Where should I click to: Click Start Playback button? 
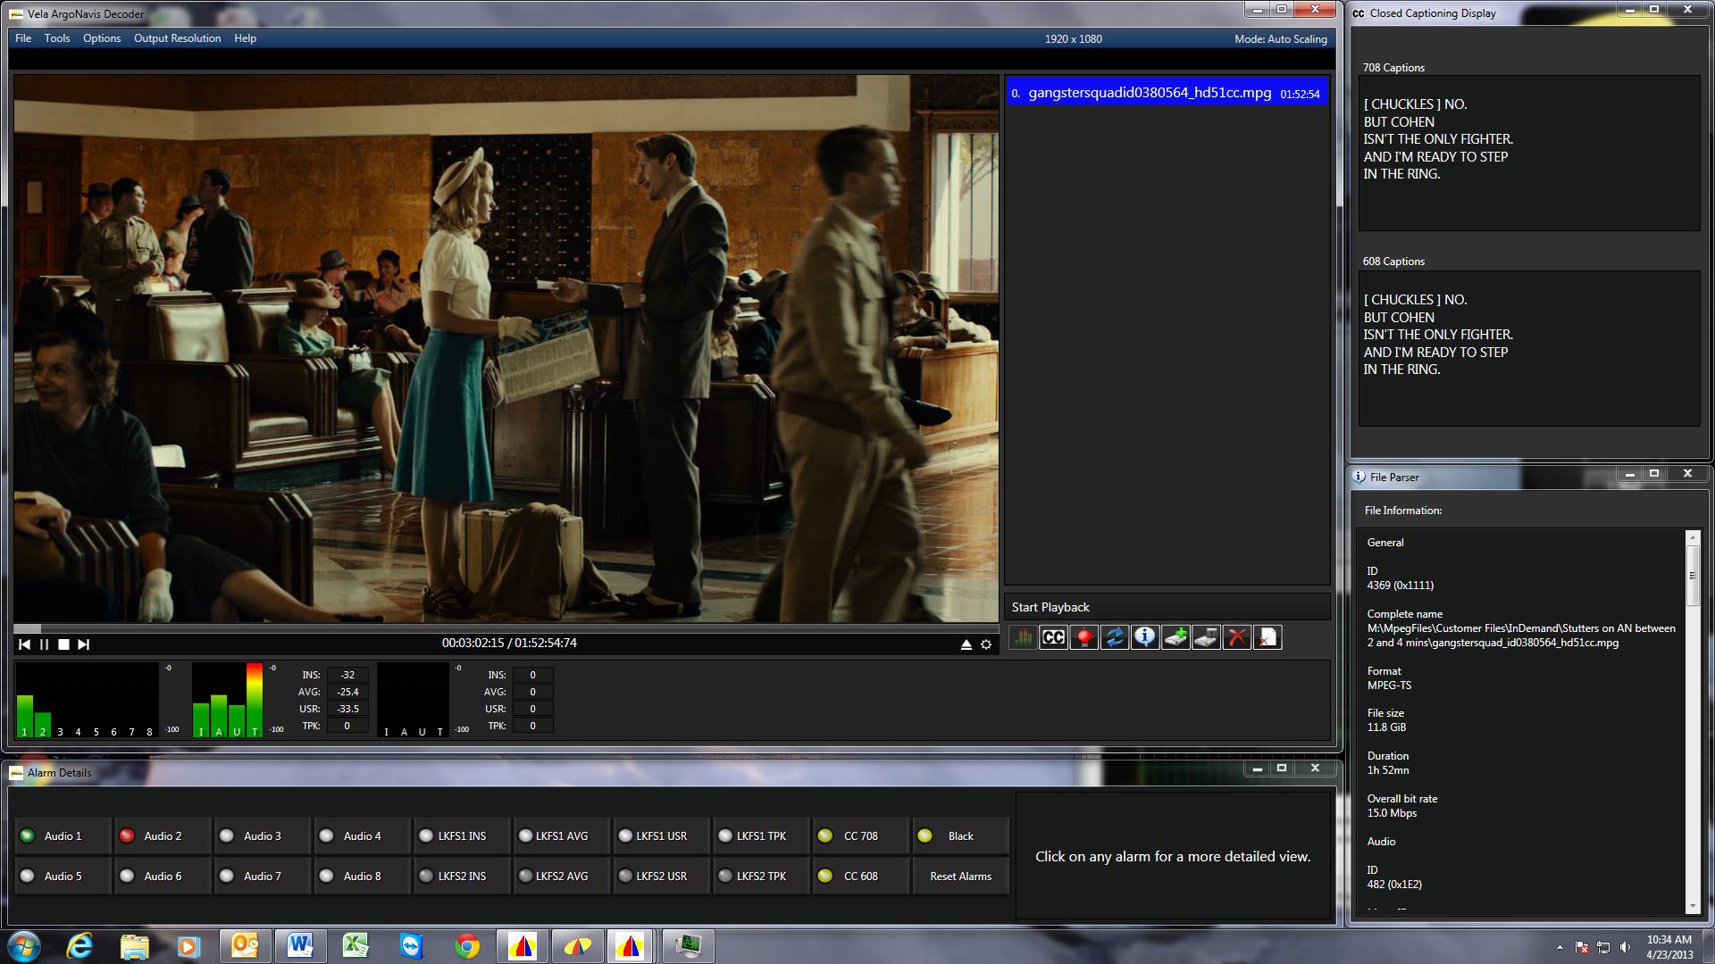click(x=1050, y=606)
